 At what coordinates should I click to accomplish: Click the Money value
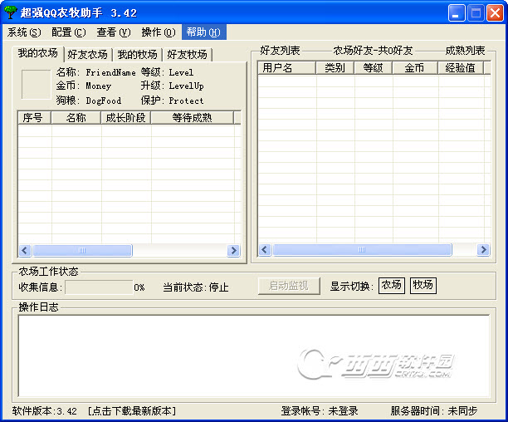99,86
